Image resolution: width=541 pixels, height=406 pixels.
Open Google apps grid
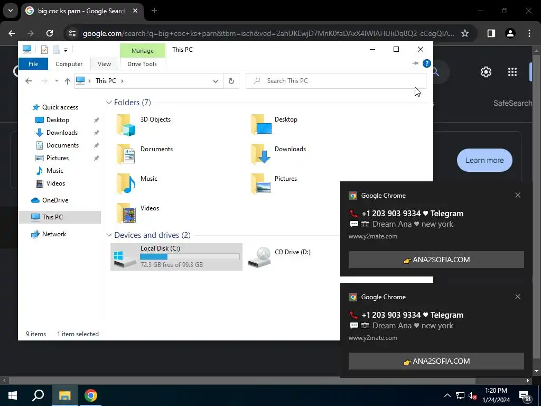coord(512,72)
